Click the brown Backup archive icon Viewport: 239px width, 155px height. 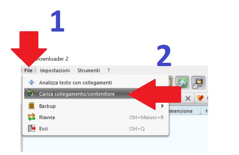pyautogui.click(x=31, y=106)
